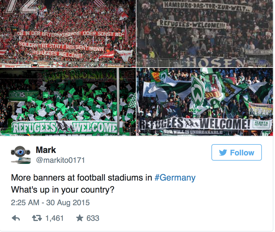Open the red Bayern fans banner photo
Screen dimensions: 275x232
pyautogui.click(x=68, y=33)
